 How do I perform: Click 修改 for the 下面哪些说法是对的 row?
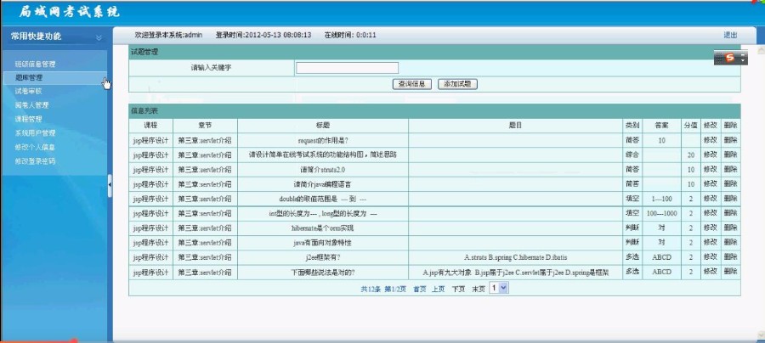710,272
